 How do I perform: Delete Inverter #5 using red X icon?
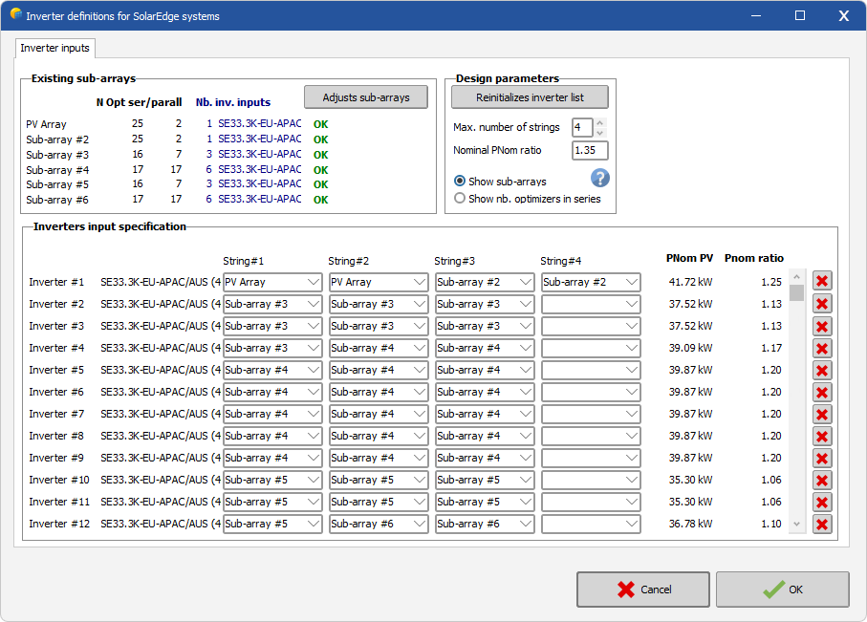click(822, 371)
